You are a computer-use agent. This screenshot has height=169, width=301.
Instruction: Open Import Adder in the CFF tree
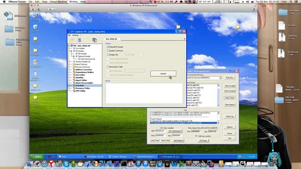[x=81, y=80]
